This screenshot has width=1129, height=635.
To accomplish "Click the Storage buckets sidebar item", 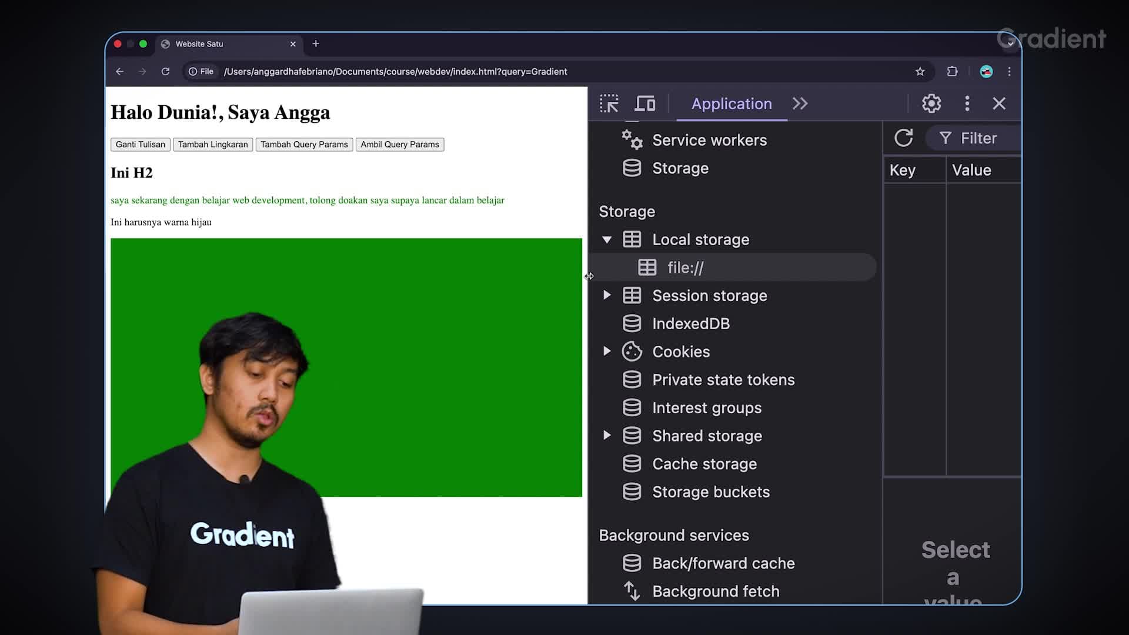I will (x=711, y=492).
